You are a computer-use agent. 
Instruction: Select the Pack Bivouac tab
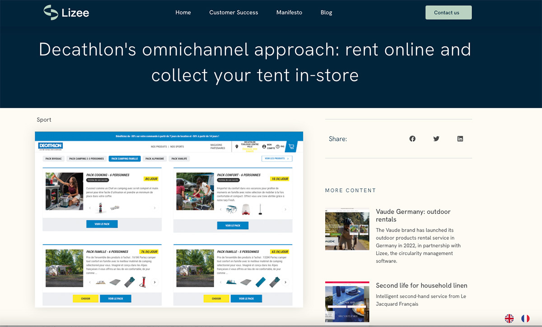(54, 159)
